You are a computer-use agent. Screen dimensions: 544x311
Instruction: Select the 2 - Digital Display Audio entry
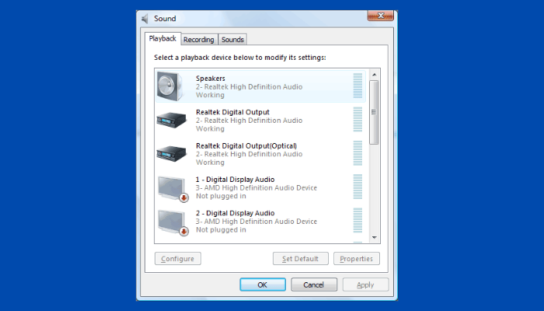[x=235, y=213]
